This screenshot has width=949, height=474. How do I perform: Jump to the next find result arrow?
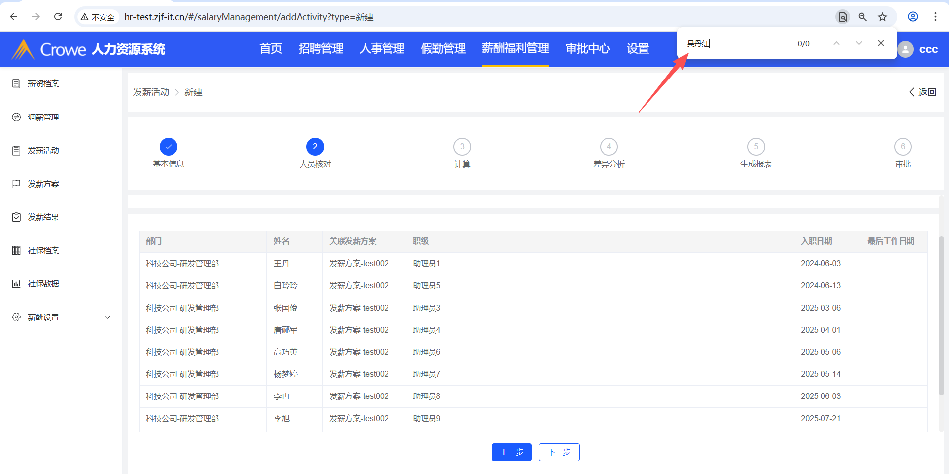point(859,43)
